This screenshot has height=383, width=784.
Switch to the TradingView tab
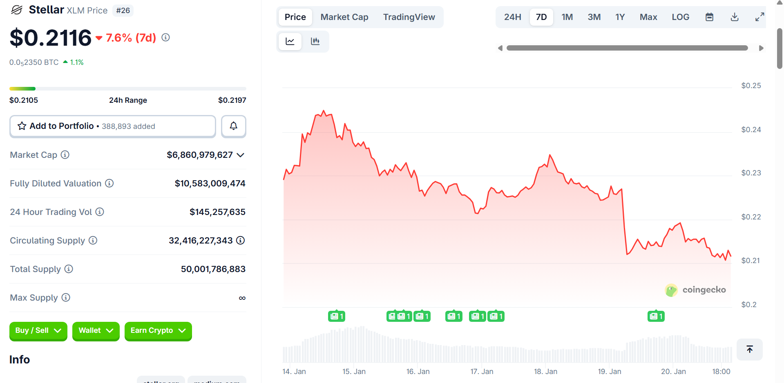[409, 17]
